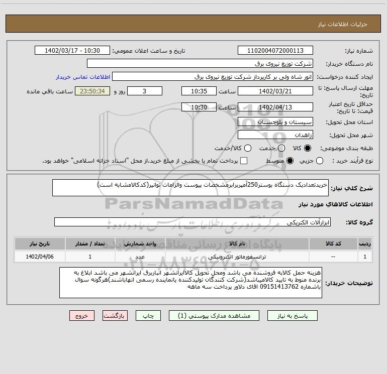This screenshot has height=374, width=387.
Task: Click price validity time 10:30
Action: click(x=199, y=107)
